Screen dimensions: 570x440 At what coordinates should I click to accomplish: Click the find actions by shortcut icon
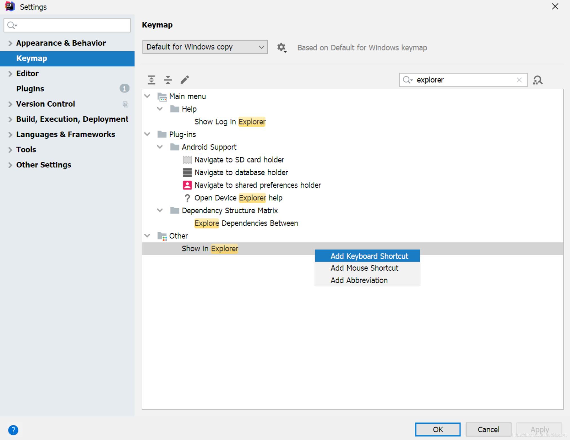tap(538, 80)
